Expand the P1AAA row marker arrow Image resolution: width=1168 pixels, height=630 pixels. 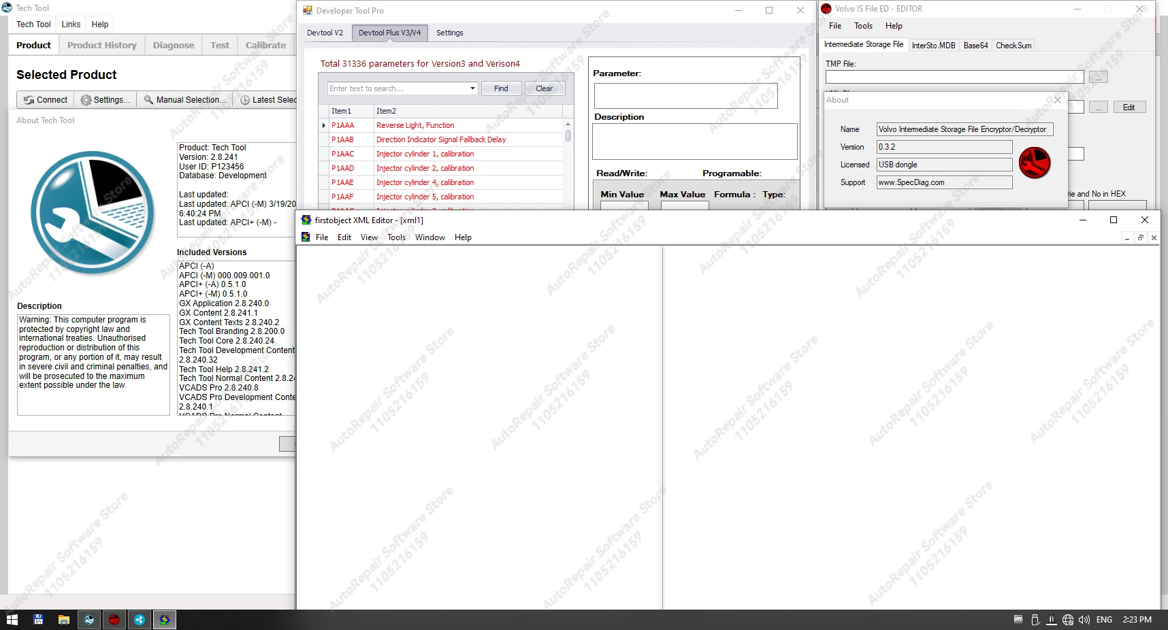click(323, 125)
